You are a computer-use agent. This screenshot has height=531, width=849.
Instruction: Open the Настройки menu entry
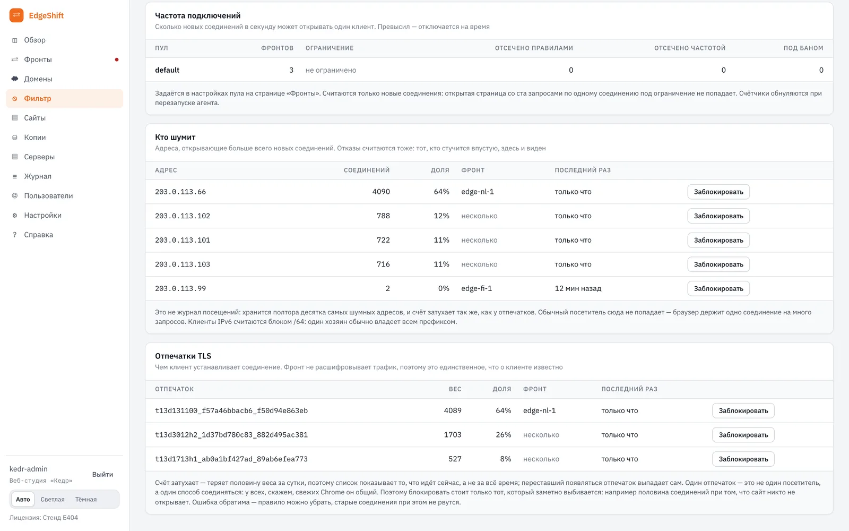(x=64, y=216)
